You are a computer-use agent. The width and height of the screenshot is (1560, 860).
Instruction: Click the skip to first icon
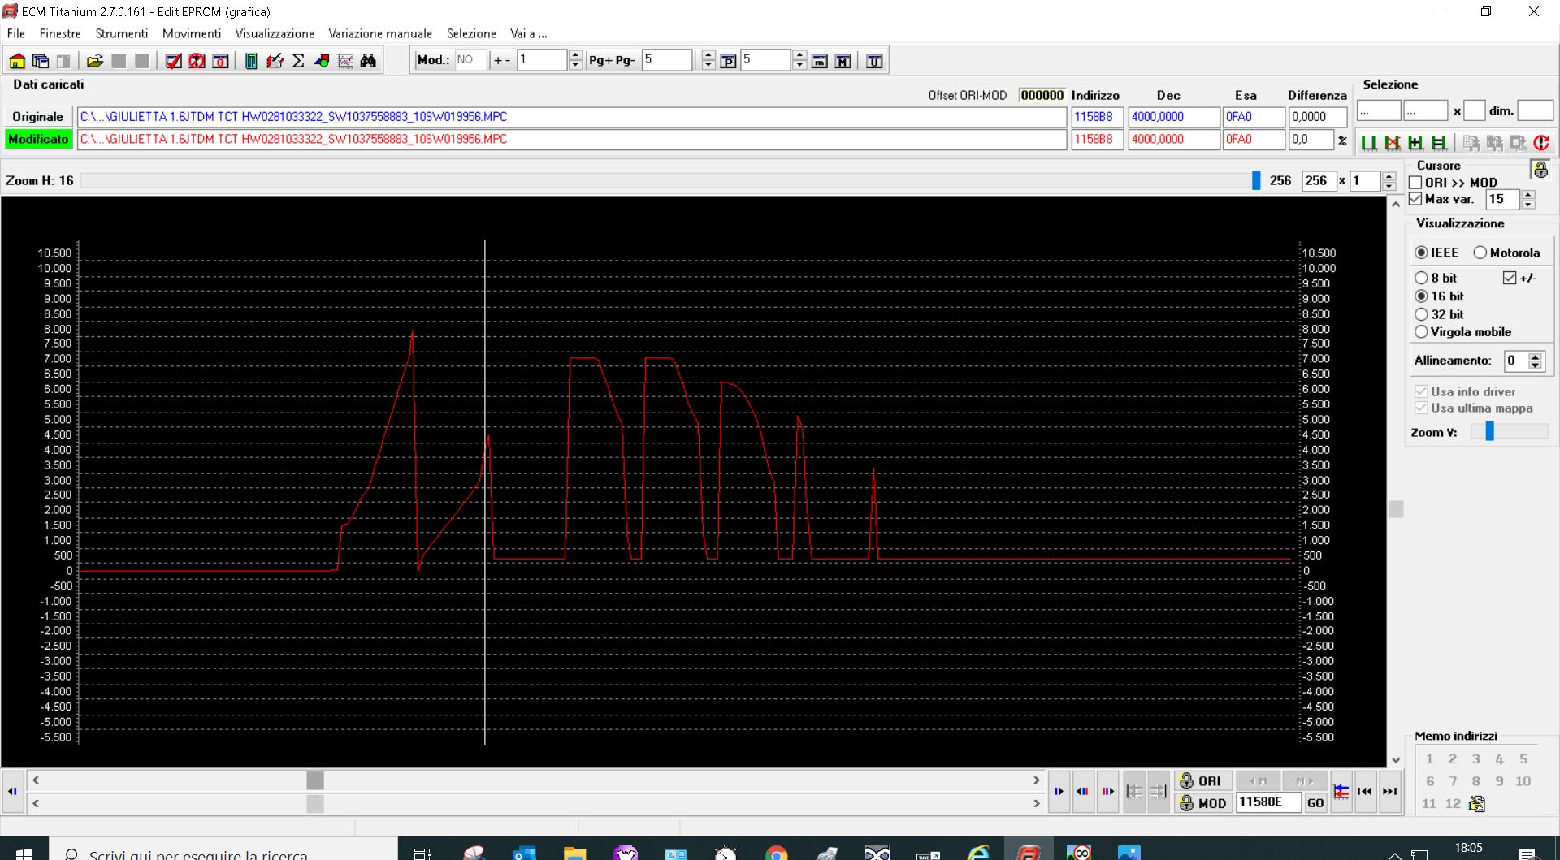[x=1365, y=791]
